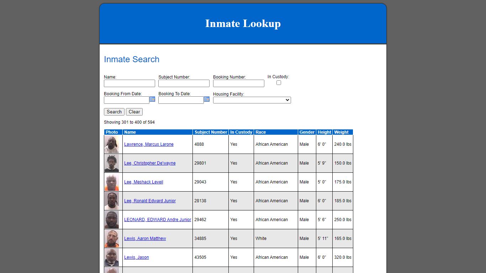Select subject number 34885 cell
Image resolution: width=486 pixels, height=273 pixels.
(x=211, y=239)
